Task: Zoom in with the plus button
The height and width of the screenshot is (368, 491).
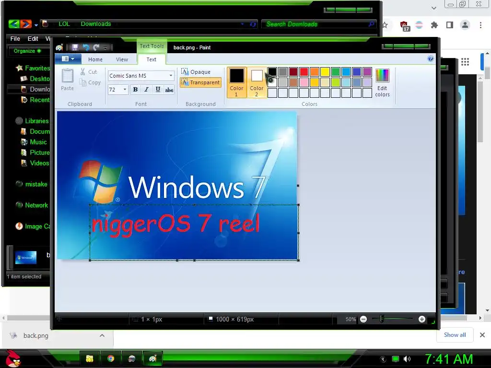Action: pyautogui.click(x=422, y=319)
